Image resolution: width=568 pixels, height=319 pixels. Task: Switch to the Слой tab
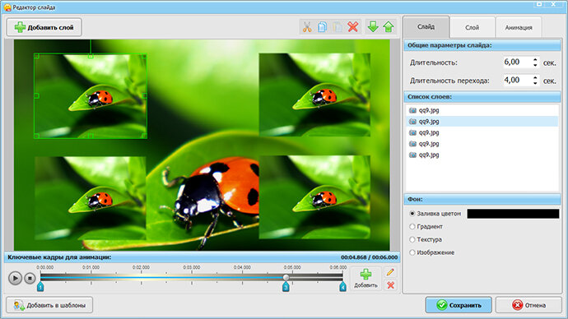(x=472, y=27)
